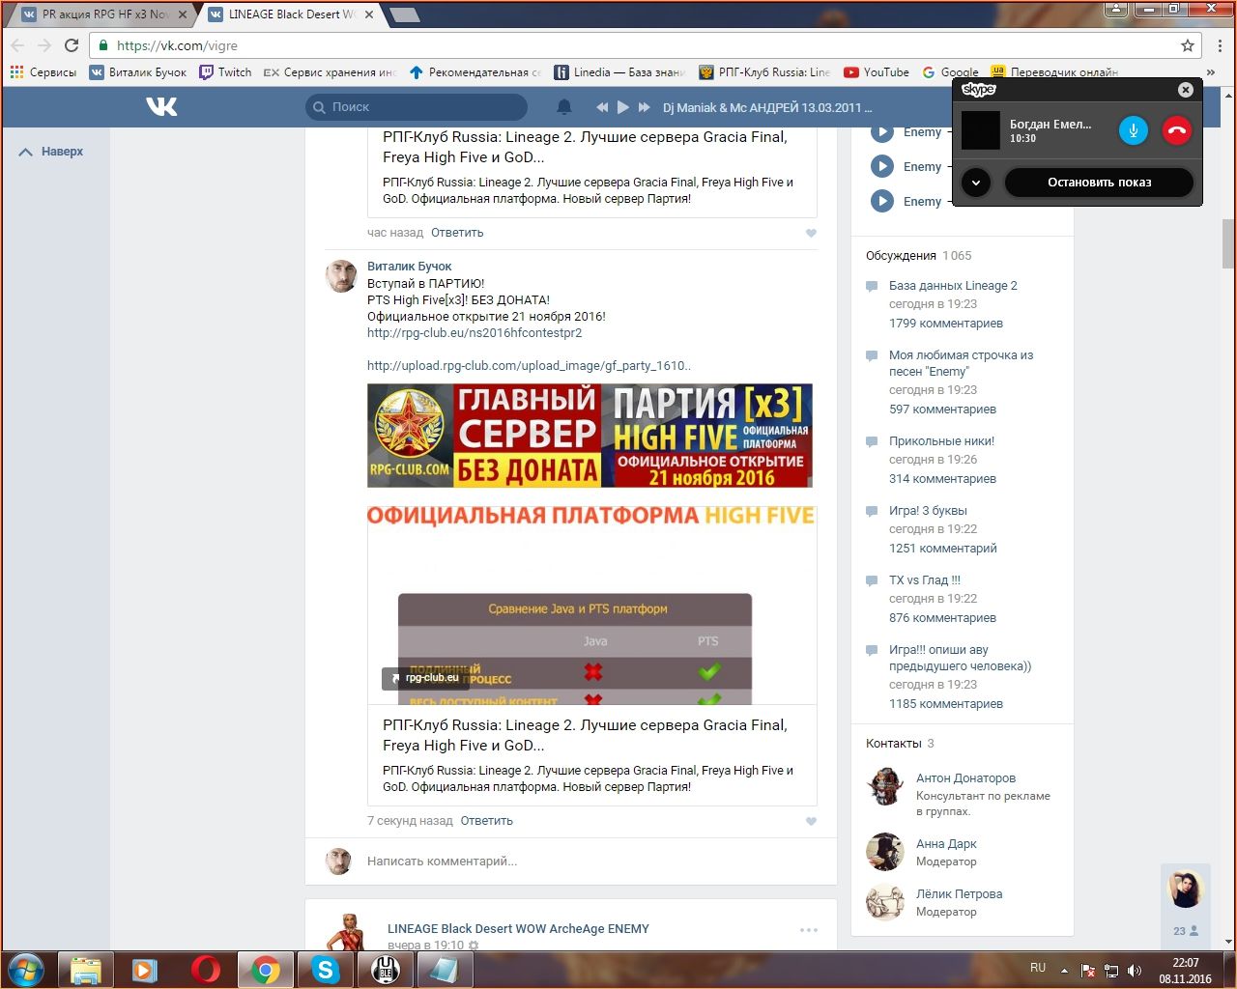
Task: Open the Google bookmark
Action: (951, 72)
